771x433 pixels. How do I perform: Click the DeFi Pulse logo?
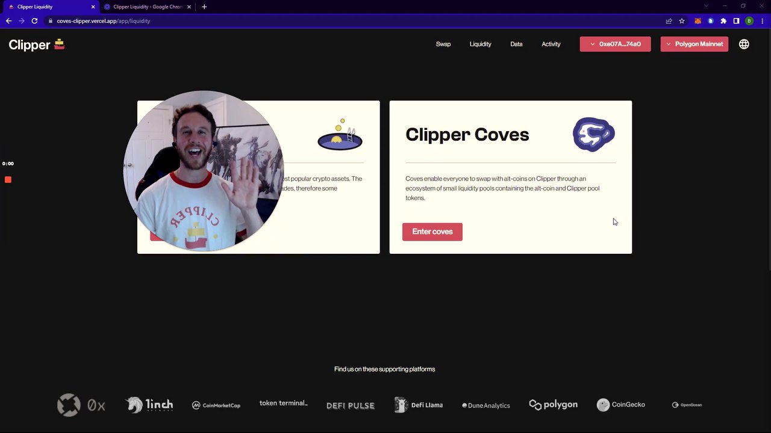[x=351, y=405]
